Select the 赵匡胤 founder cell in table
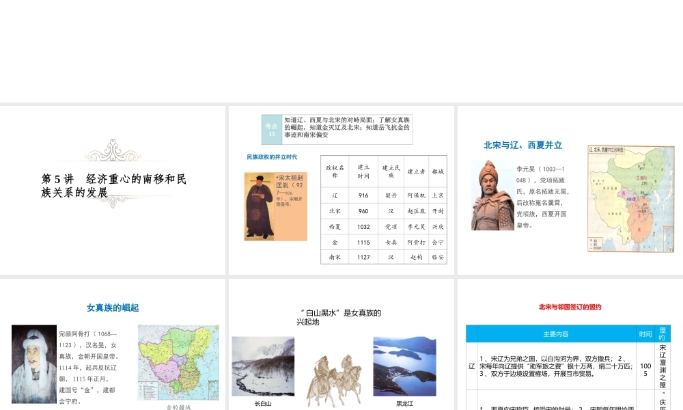This screenshot has width=683, height=410. (x=416, y=211)
